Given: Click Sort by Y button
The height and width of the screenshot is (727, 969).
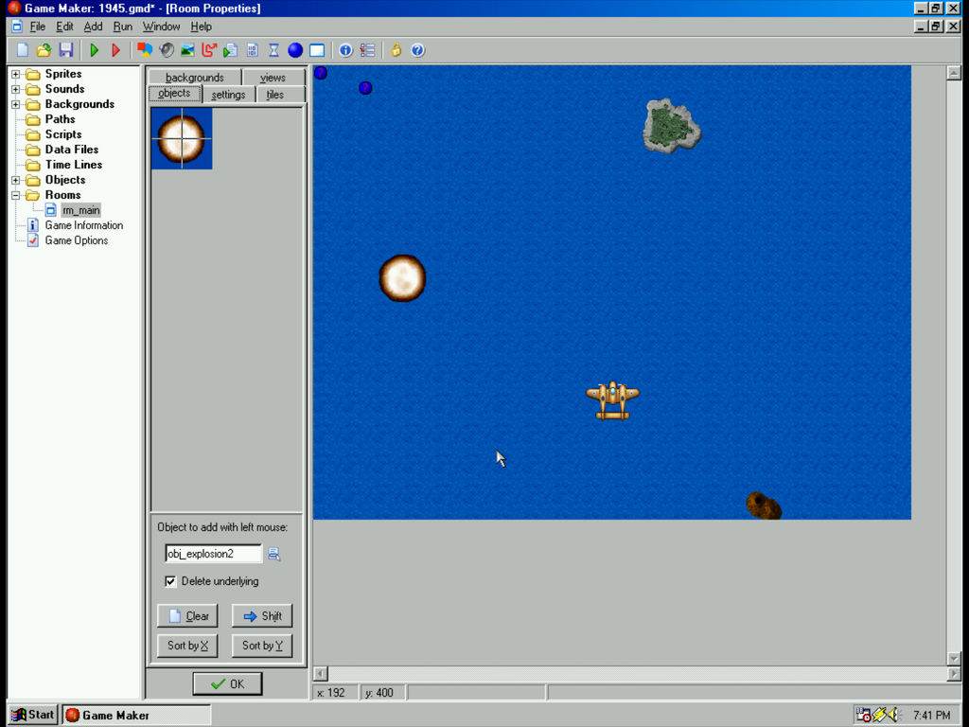Looking at the screenshot, I should pyautogui.click(x=262, y=646).
